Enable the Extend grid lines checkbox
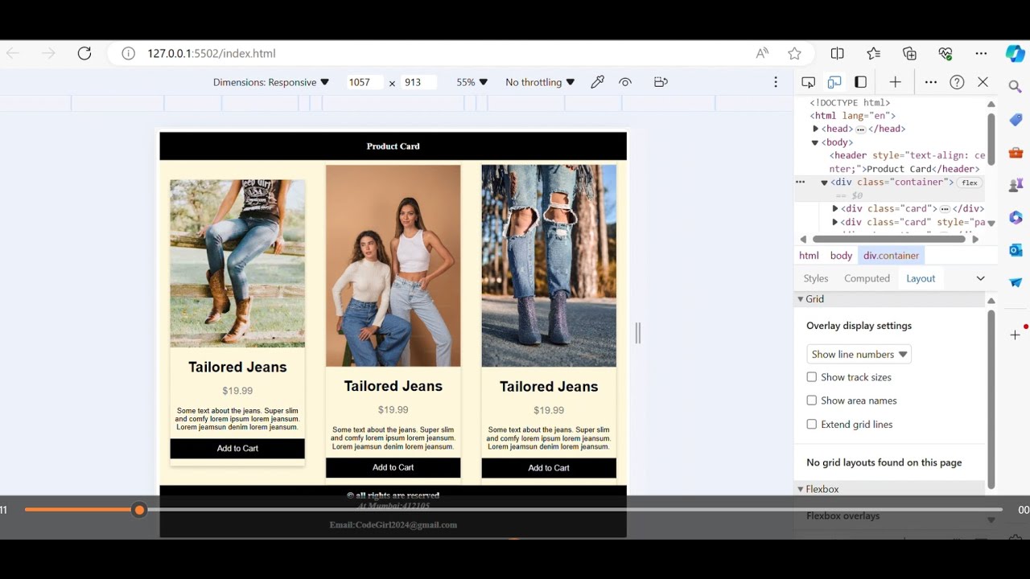1030x579 pixels. [x=812, y=424]
